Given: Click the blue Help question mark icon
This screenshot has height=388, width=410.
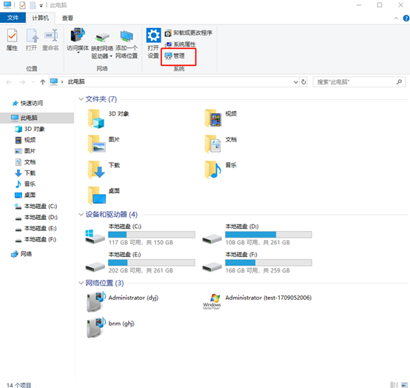Looking at the screenshot, I should [x=406, y=18].
